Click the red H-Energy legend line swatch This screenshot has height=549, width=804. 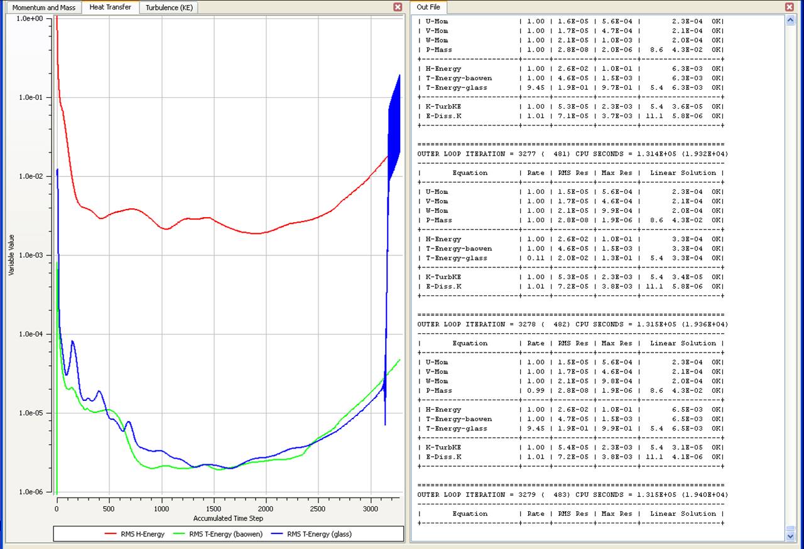111,535
